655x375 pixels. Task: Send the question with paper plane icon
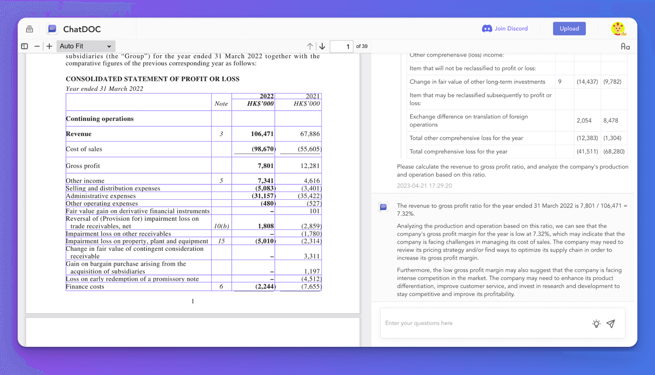click(610, 323)
